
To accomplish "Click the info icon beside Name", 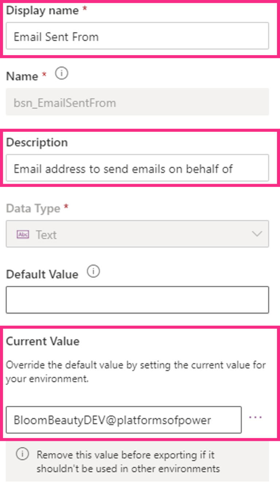I will click(61, 73).
